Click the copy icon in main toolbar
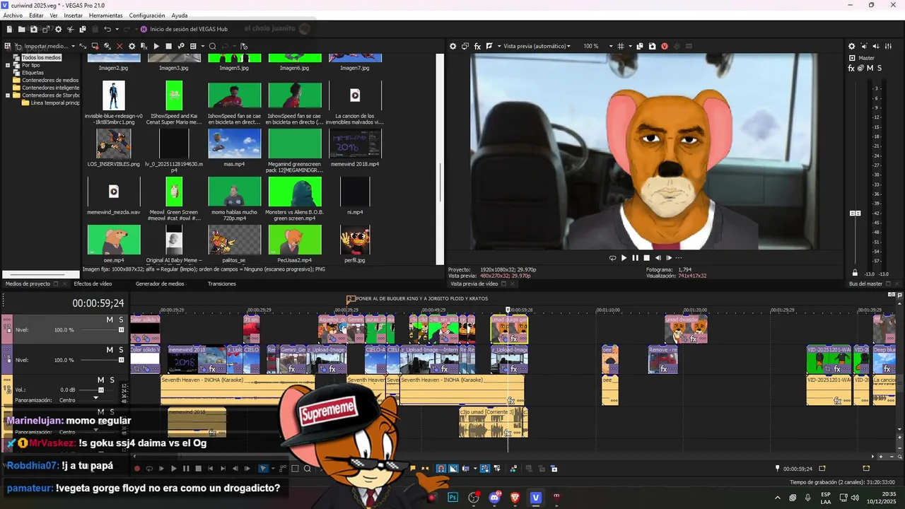 tap(83, 29)
